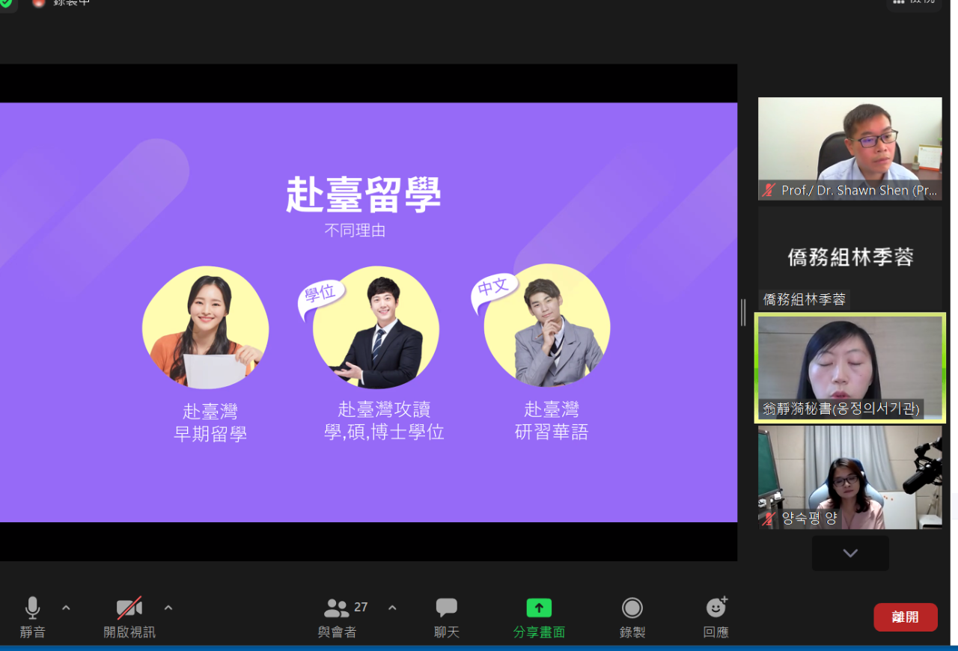Expand the arrow next to 與會者 count
This screenshot has height=651, width=958.
[392, 608]
